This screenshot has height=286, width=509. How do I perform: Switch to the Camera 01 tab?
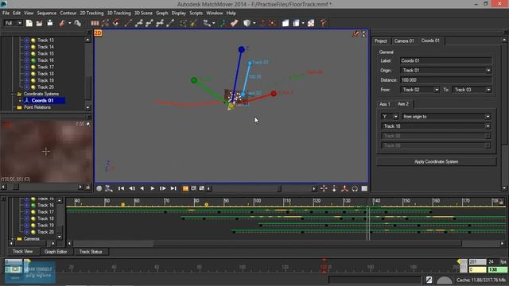[x=404, y=41]
